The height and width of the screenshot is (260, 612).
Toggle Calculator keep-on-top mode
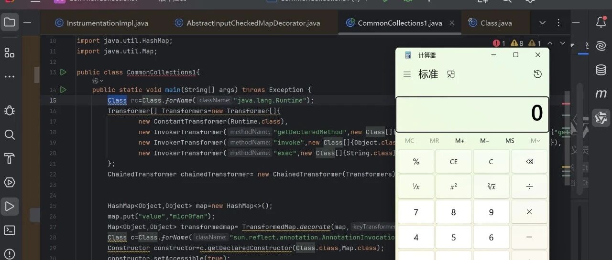pos(450,74)
